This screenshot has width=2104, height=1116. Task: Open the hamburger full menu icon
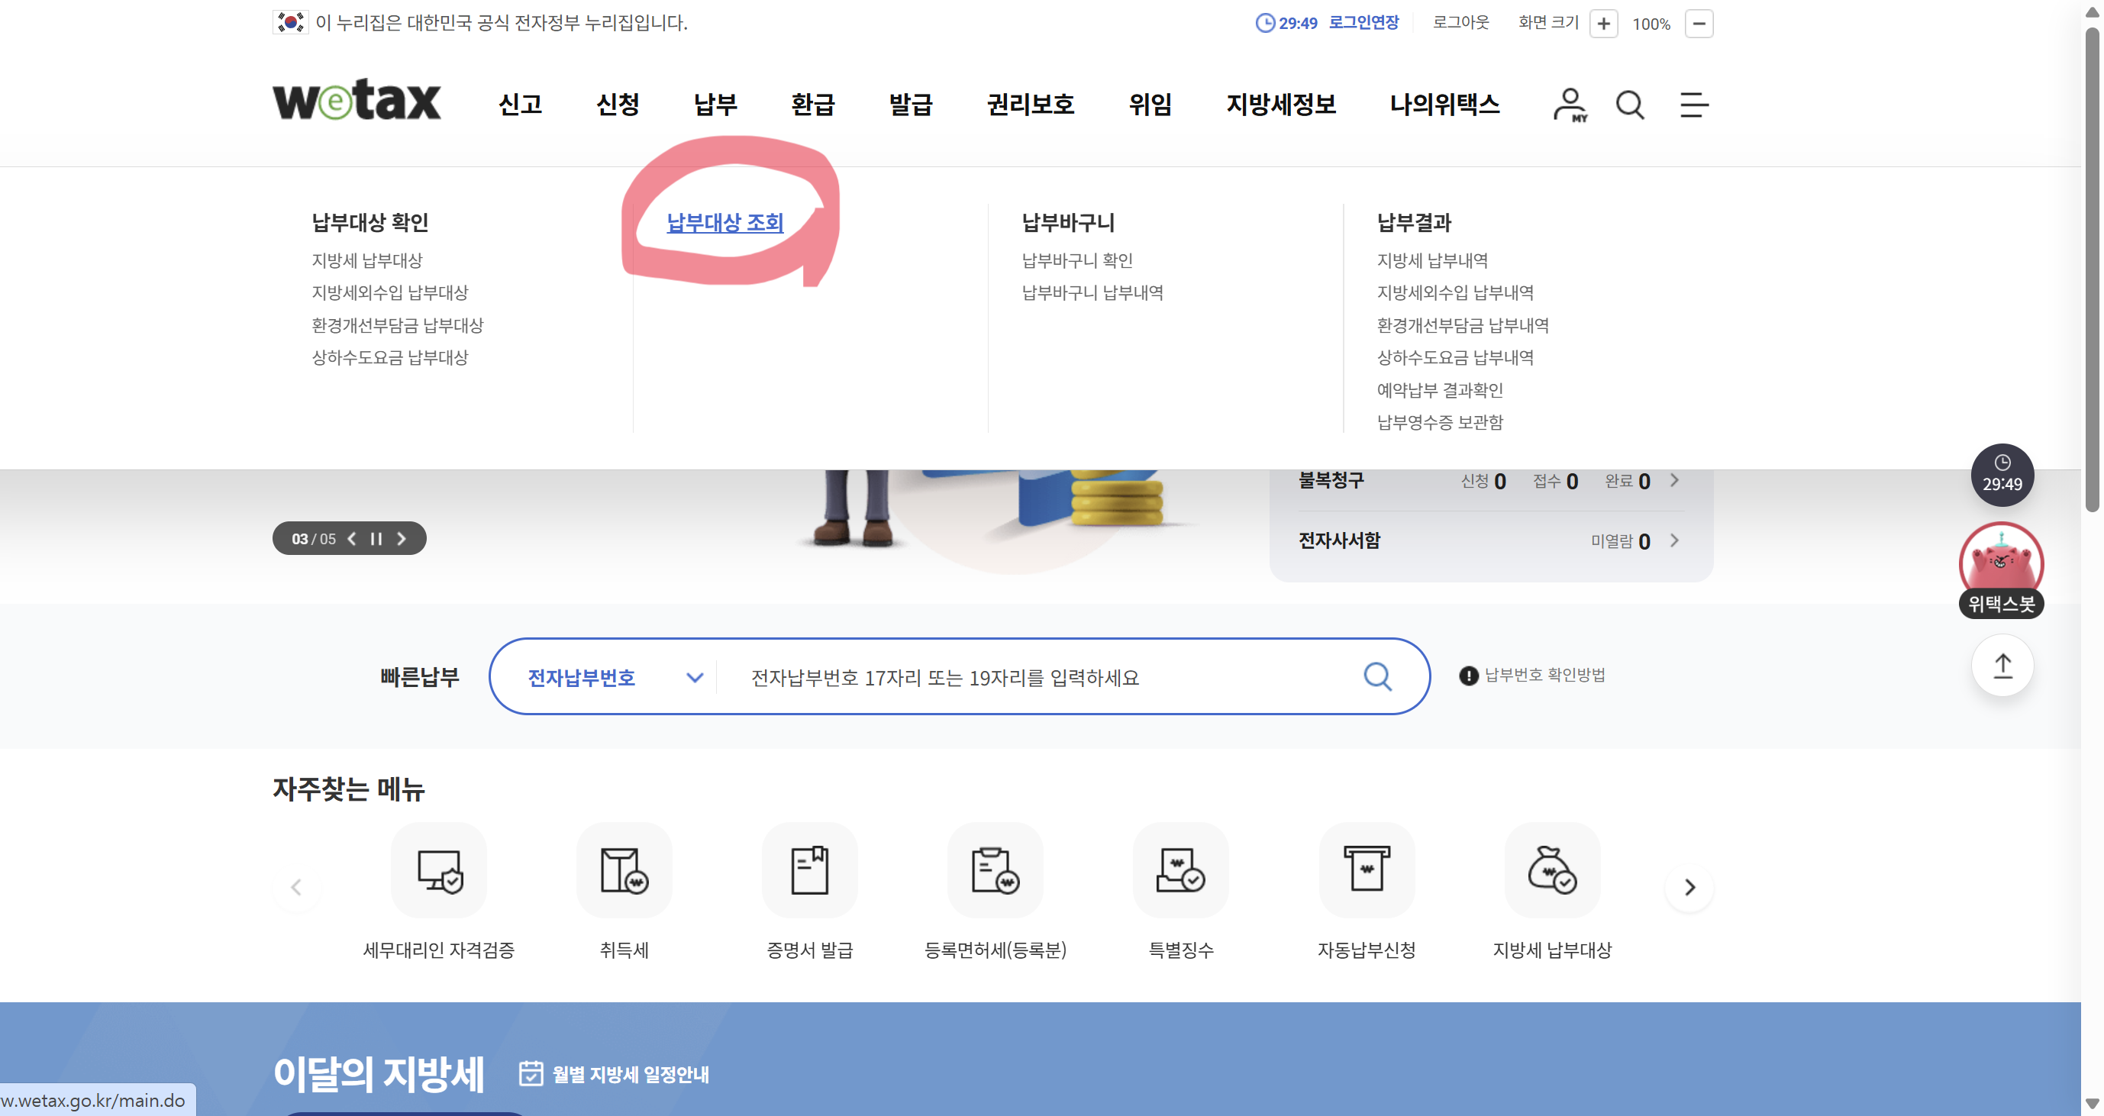pyautogui.click(x=1694, y=105)
